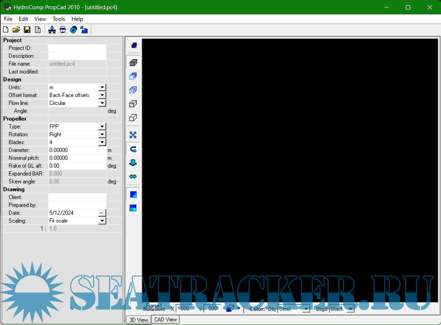Click the horizontal double-arrow pan tool
441x325 pixels.
coord(133,177)
